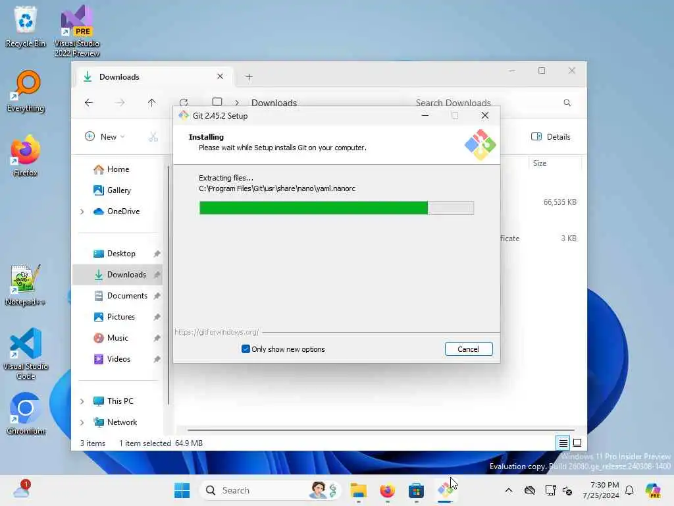This screenshot has height=506, width=674.
Task: Click the File Explorer up arrow
Action: tap(152, 102)
